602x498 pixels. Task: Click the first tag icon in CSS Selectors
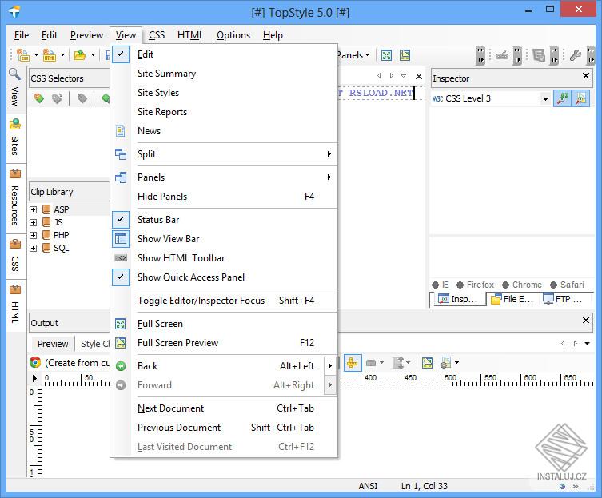[39, 98]
